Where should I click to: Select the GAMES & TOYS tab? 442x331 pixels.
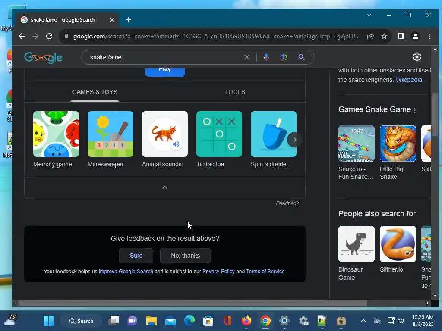click(95, 92)
